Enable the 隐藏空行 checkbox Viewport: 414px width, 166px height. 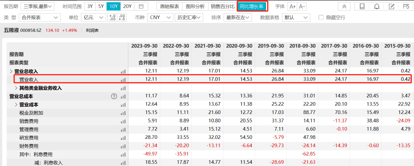click(321, 18)
